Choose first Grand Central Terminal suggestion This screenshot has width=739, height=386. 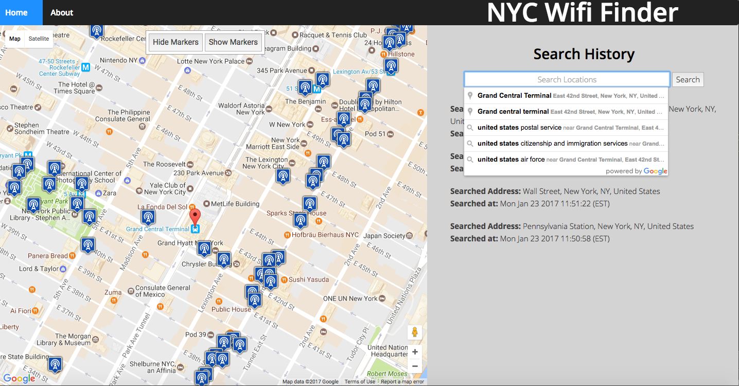click(x=566, y=96)
